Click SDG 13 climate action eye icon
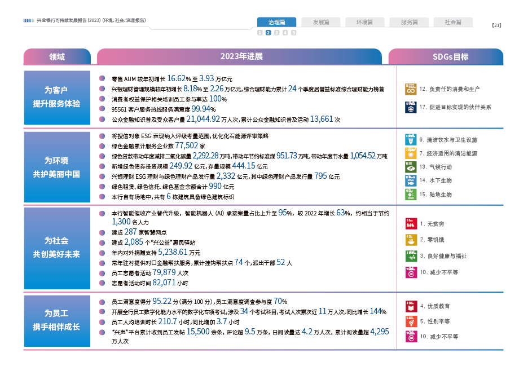528x384 pixels. pyautogui.click(x=410, y=167)
